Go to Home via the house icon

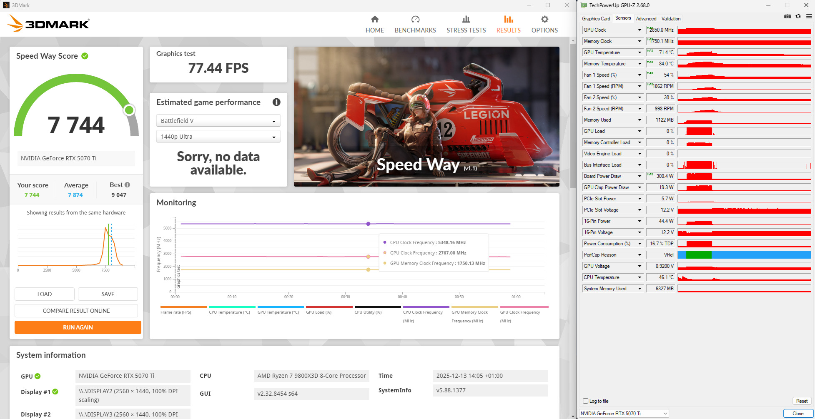(x=375, y=19)
